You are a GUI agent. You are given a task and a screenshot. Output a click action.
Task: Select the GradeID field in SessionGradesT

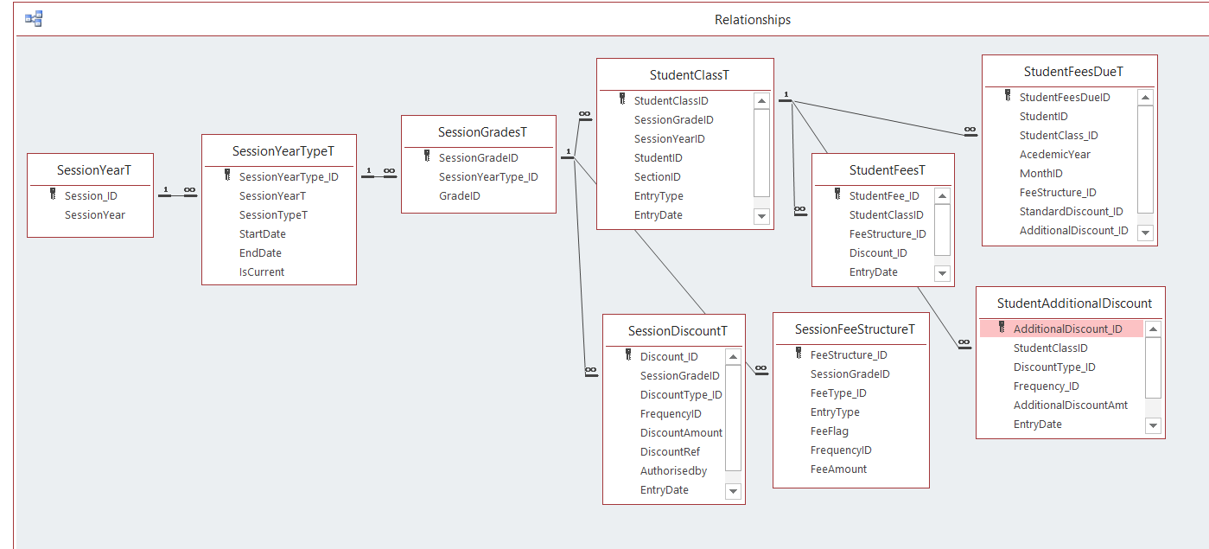460,195
